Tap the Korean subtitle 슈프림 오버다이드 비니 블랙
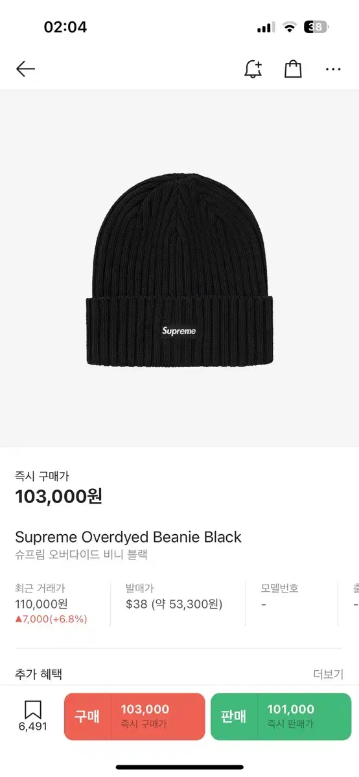 click(x=82, y=555)
